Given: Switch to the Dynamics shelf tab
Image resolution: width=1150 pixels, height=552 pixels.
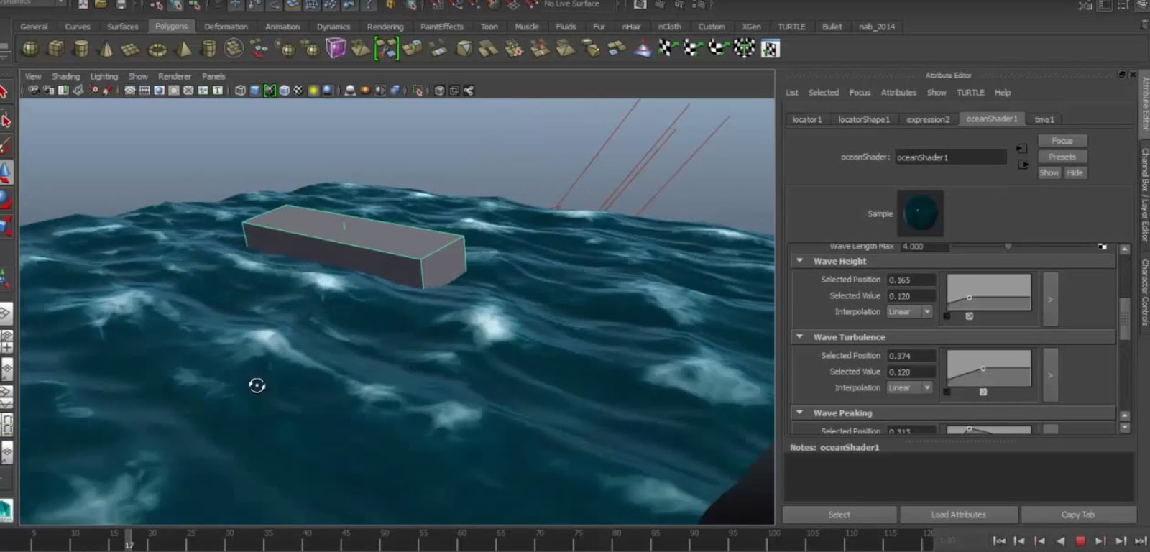Looking at the screenshot, I should (x=333, y=27).
